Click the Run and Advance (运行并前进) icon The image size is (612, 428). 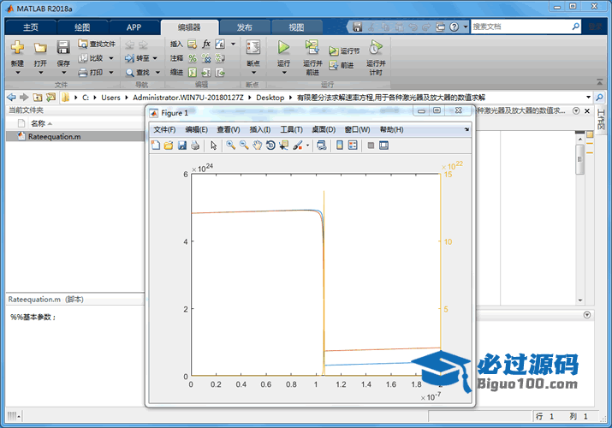[x=312, y=48]
